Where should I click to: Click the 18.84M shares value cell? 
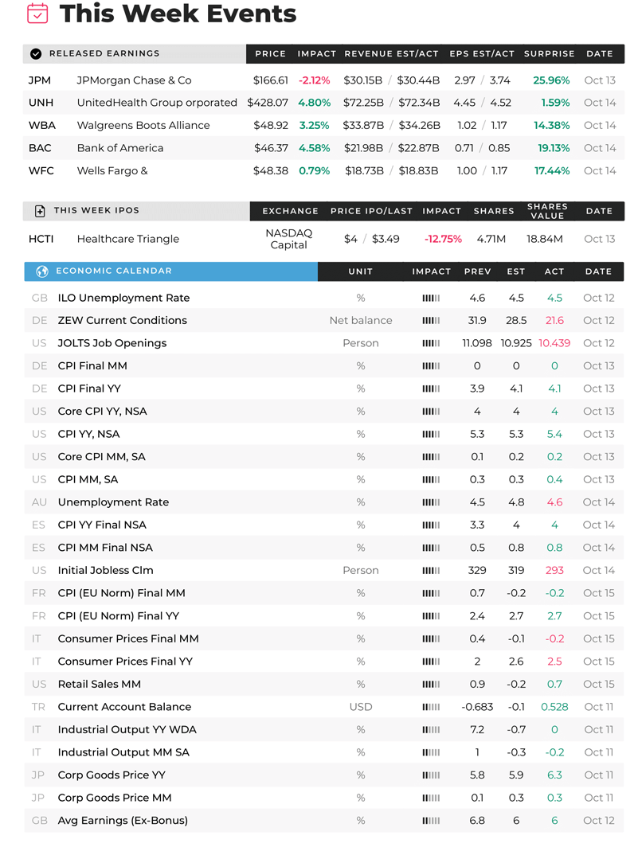544,240
